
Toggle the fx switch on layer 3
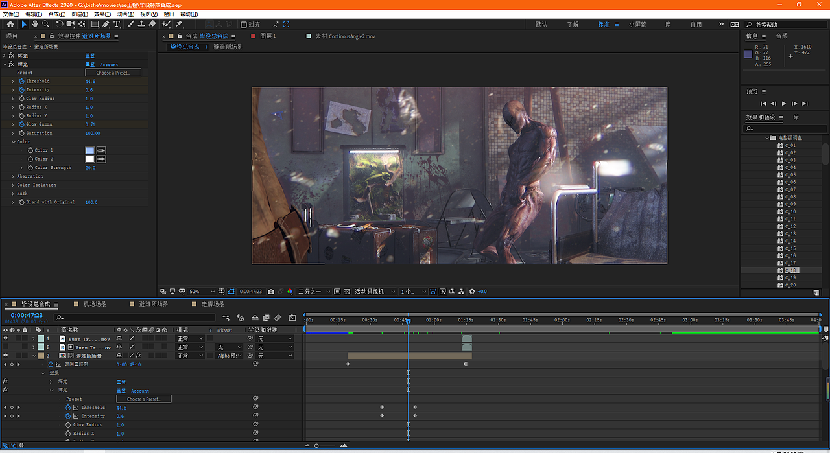pos(138,355)
